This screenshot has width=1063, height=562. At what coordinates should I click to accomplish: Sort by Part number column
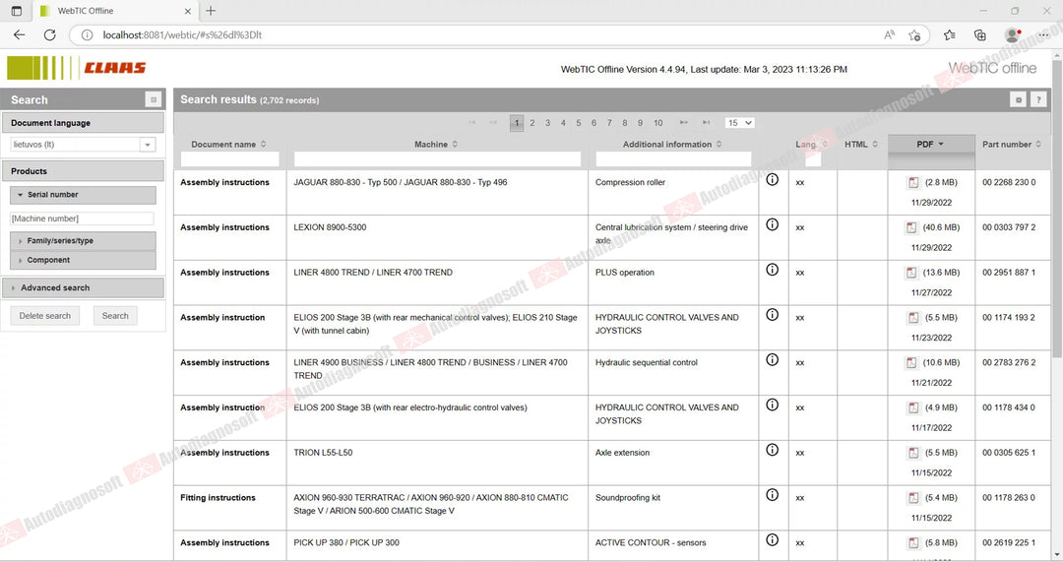1012,144
